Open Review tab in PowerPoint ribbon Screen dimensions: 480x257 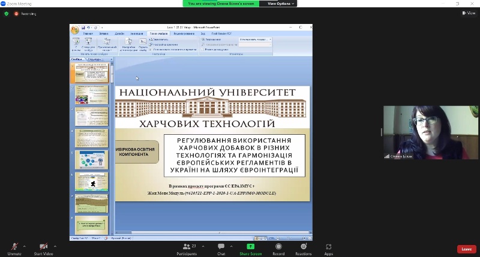tap(184, 34)
